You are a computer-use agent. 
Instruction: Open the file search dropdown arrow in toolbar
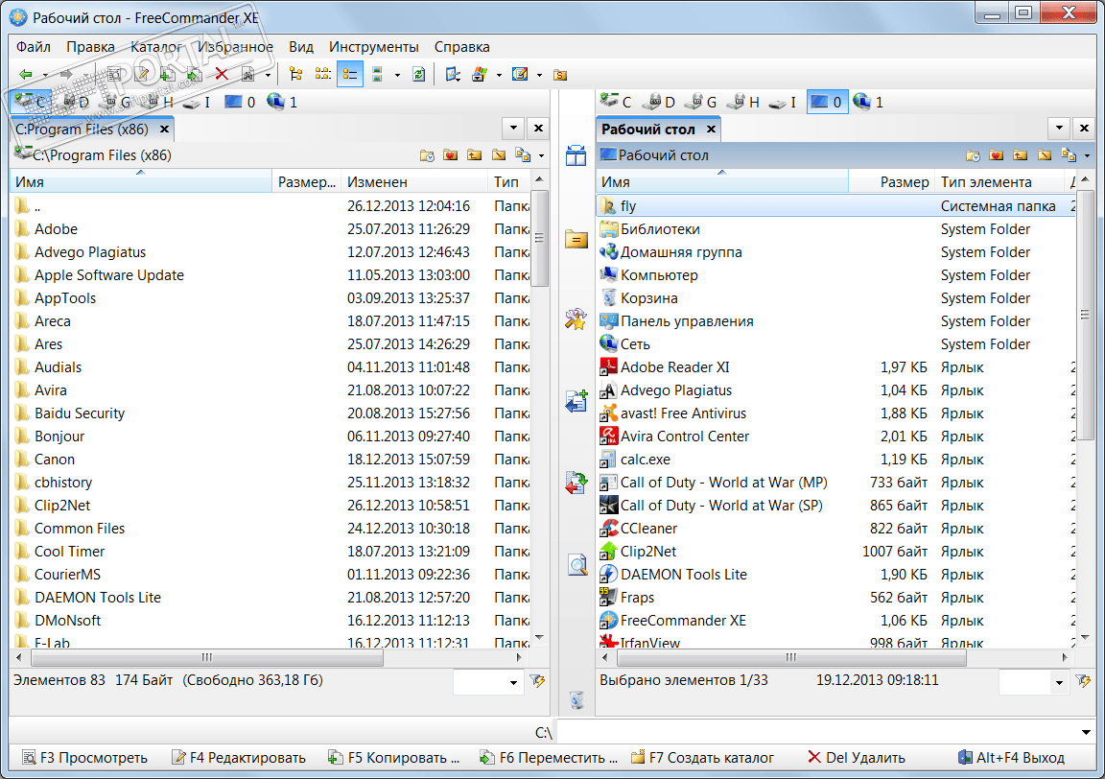(x=268, y=75)
